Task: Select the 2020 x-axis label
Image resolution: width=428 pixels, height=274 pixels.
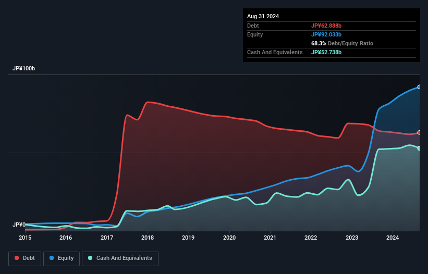Action: point(229,238)
